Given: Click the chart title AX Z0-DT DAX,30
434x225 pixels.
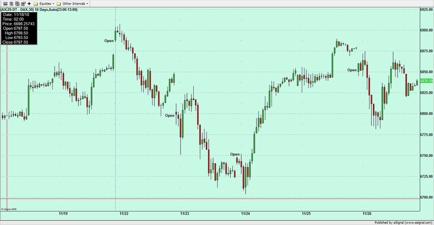Looking at the screenshot, I should [x=39, y=10].
